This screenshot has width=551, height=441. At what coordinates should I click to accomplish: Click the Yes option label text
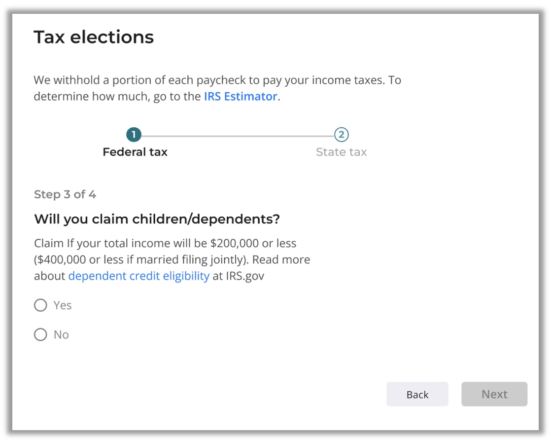pos(63,305)
